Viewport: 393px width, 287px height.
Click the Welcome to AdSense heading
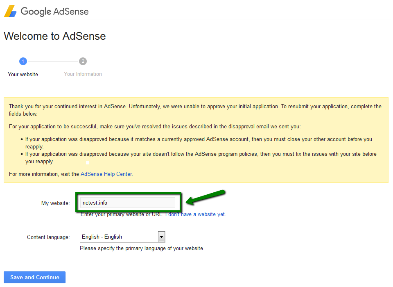54,36
